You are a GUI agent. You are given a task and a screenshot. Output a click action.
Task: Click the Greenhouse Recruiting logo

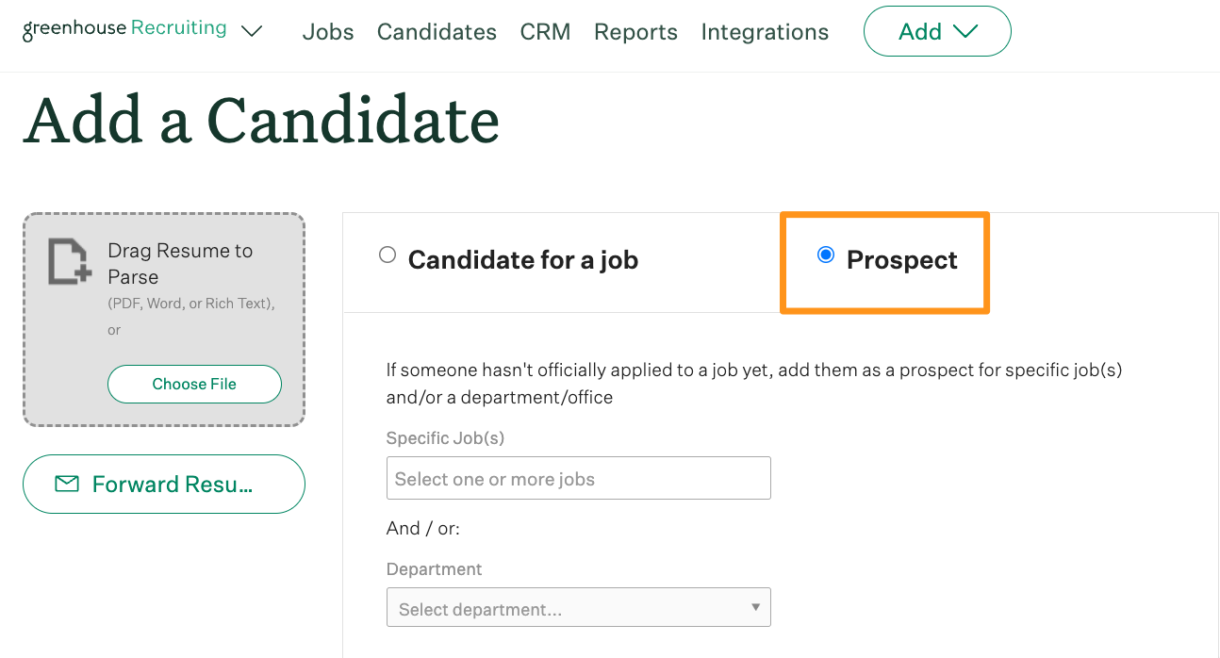pyautogui.click(x=124, y=29)
